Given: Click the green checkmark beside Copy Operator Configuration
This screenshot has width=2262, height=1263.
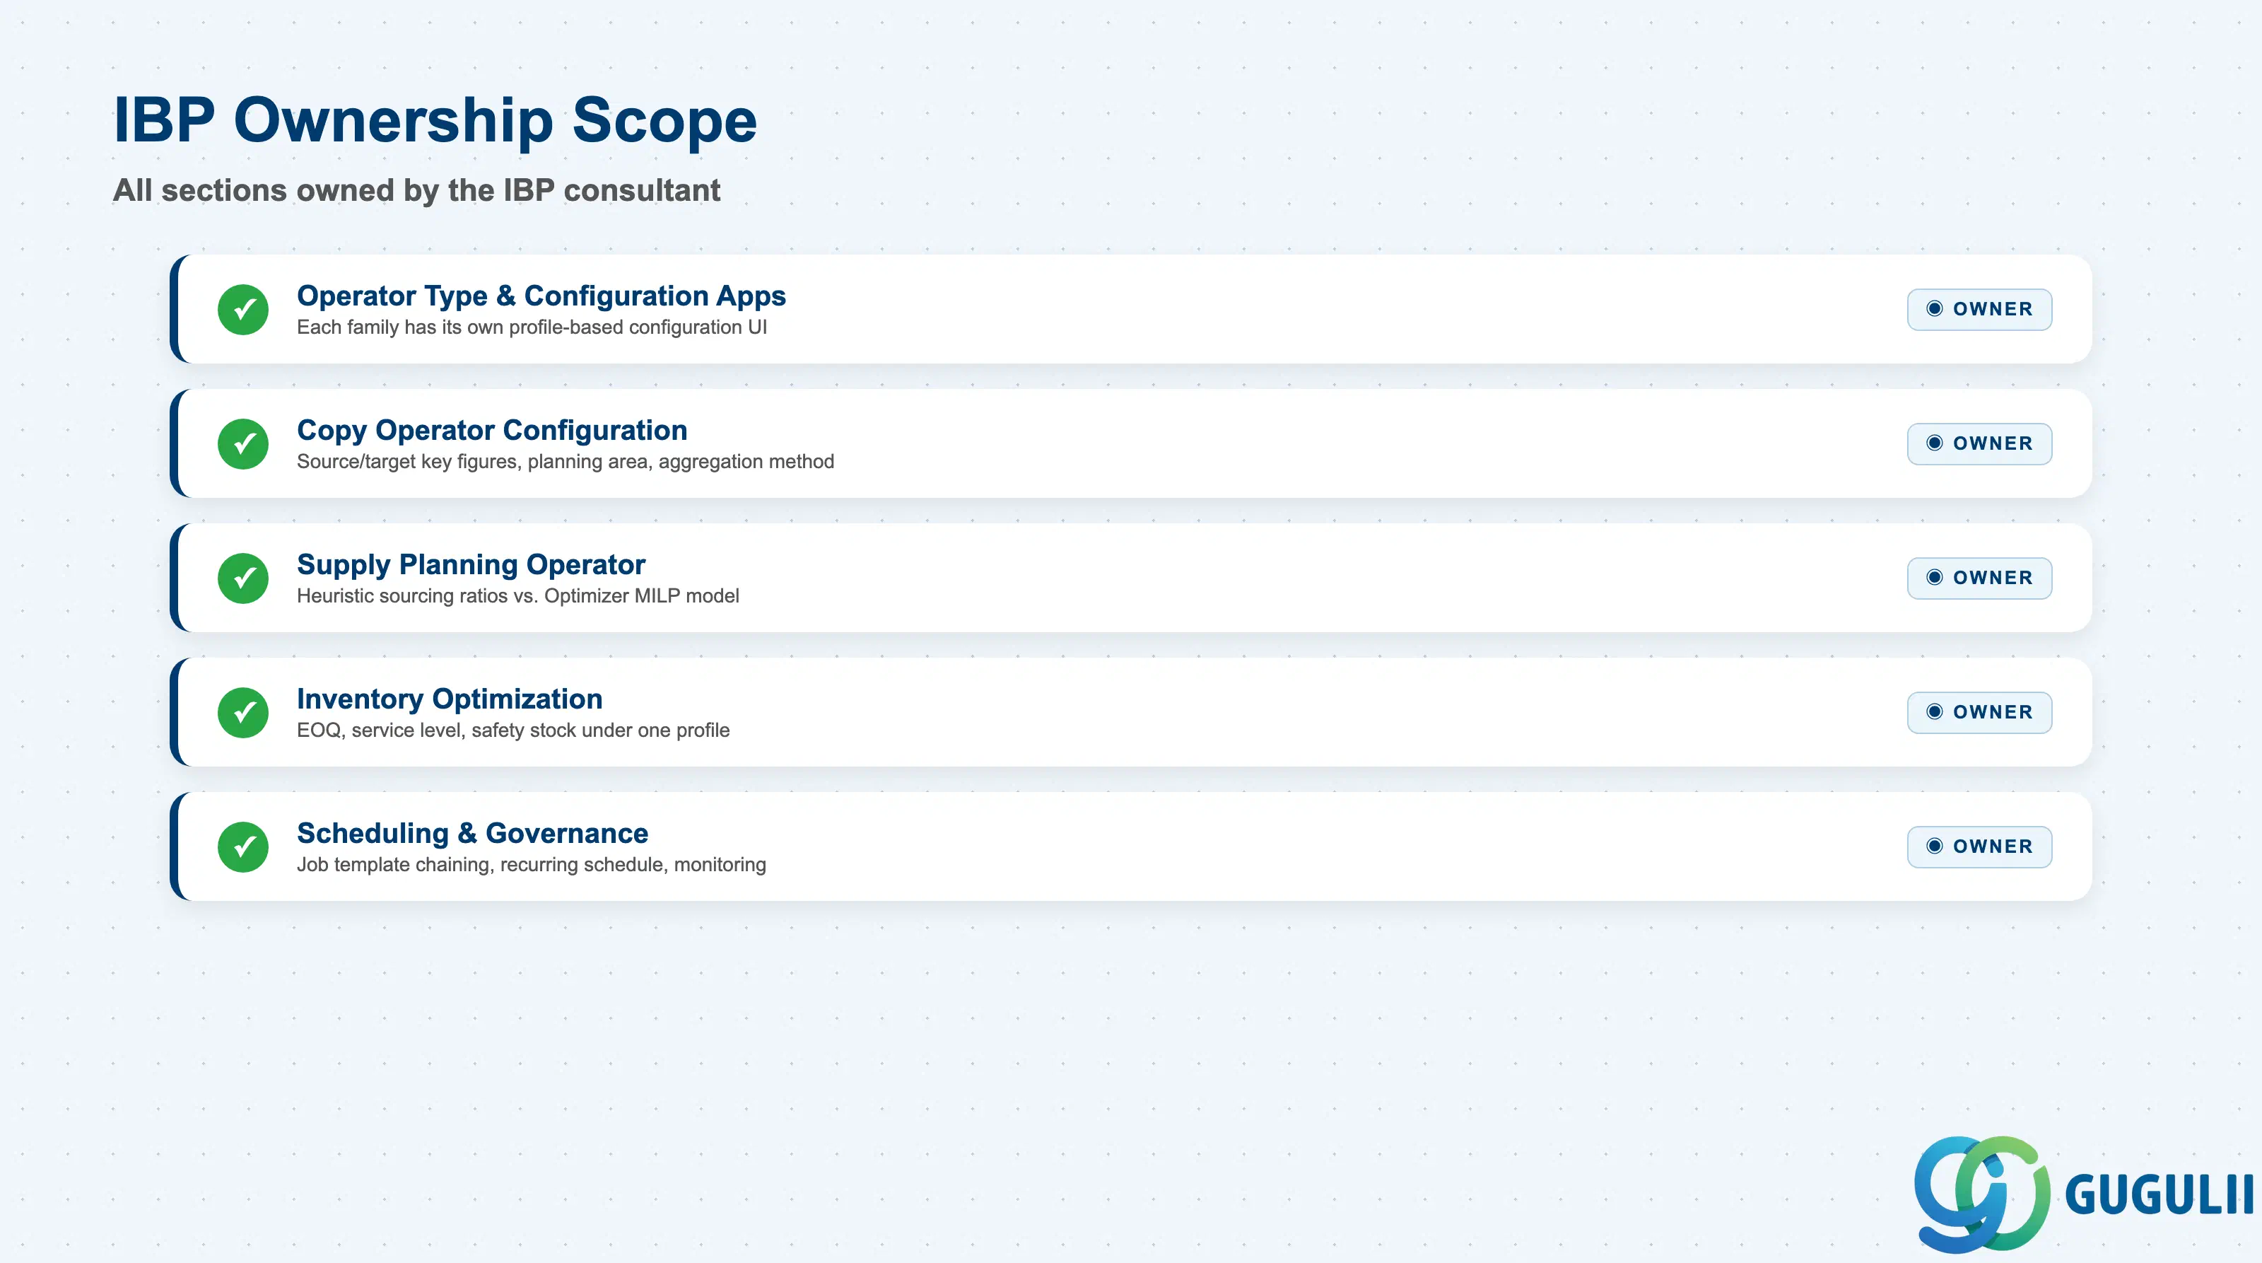Looking at the screenshot, I should pos(243,443).
